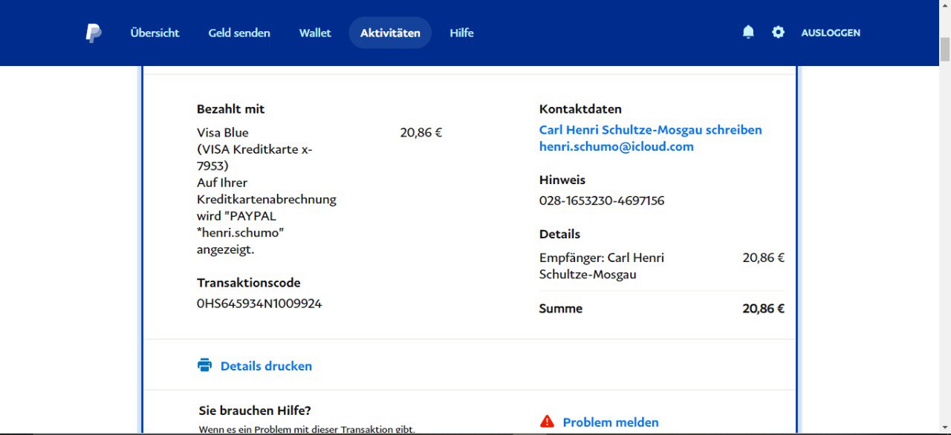Open the notifications bell
951x435 pixels.
coord(748,32)
